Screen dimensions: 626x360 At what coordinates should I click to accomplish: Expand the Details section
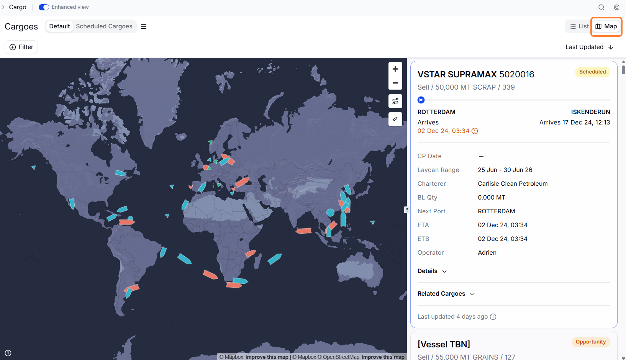[x=432, y=271]
